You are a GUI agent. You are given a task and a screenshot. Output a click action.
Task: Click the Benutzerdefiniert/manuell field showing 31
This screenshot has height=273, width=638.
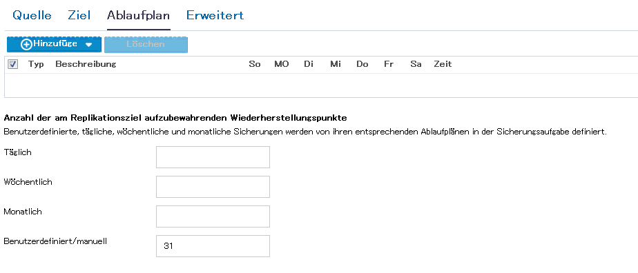point(213,246)
